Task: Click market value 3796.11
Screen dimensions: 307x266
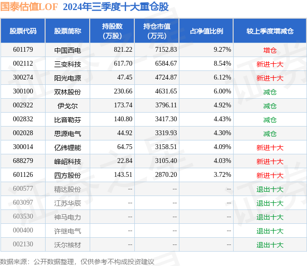Action: tap(166, 105)
